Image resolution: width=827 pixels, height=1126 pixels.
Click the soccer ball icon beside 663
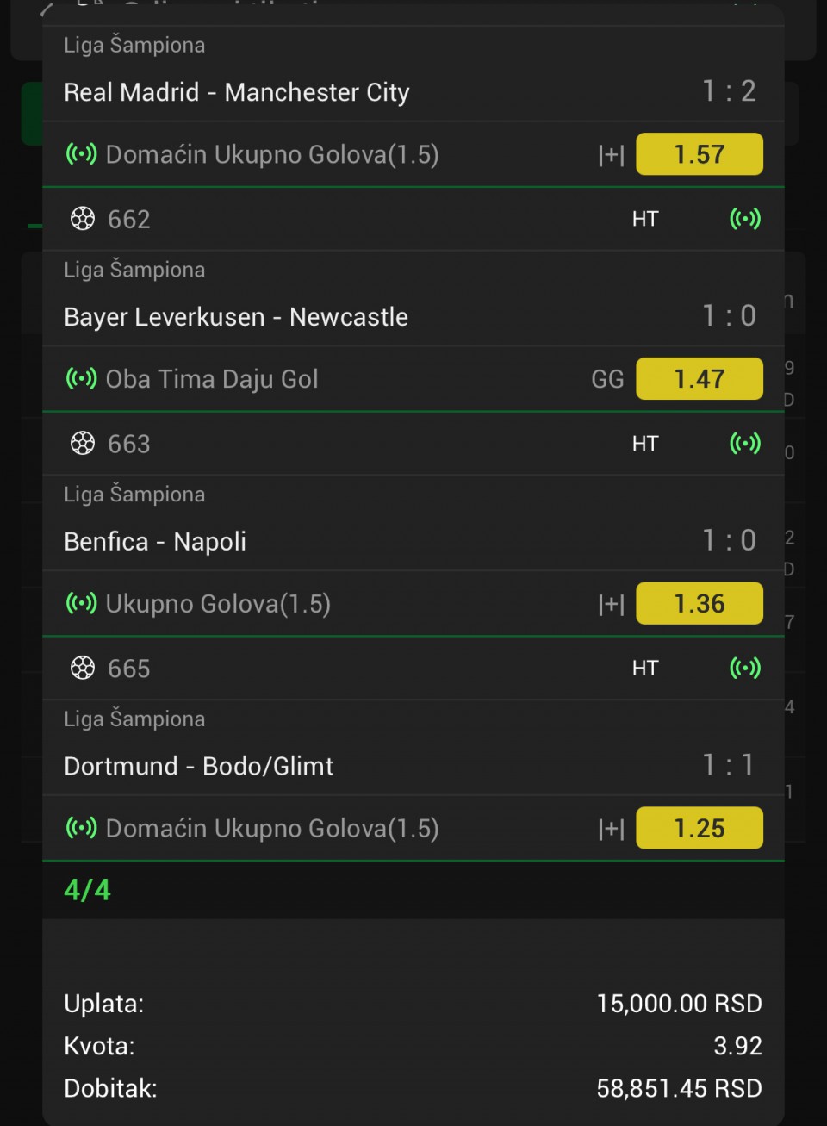pos(83,444)
